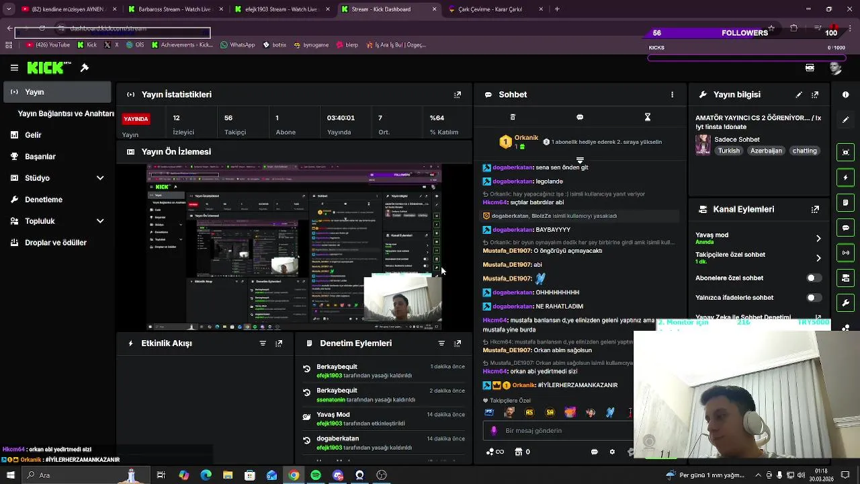Click the moderator sword icon beside Kick logo
The height and width of the screenshot is (484, 860).
(85, 68)
